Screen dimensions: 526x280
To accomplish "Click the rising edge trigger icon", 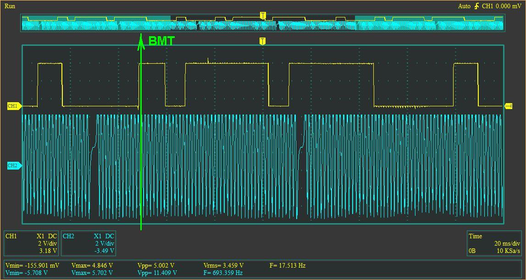I will tap(476, 6).
